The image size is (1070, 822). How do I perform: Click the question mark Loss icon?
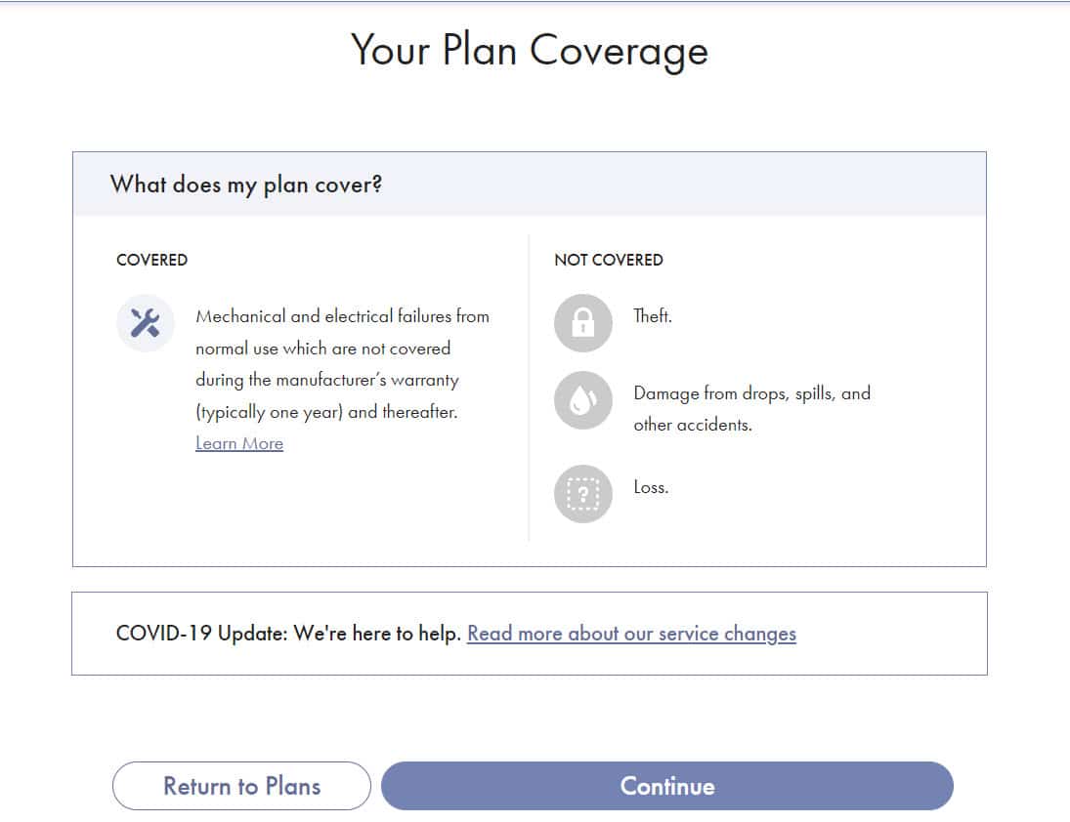(x=582, y=494)
